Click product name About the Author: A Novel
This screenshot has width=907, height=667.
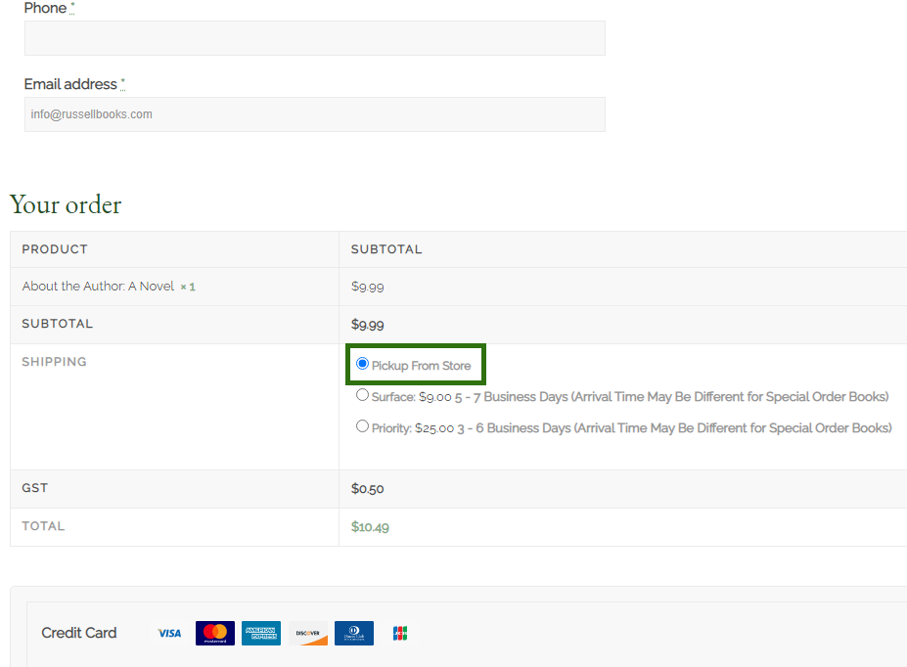pos(98,287)
